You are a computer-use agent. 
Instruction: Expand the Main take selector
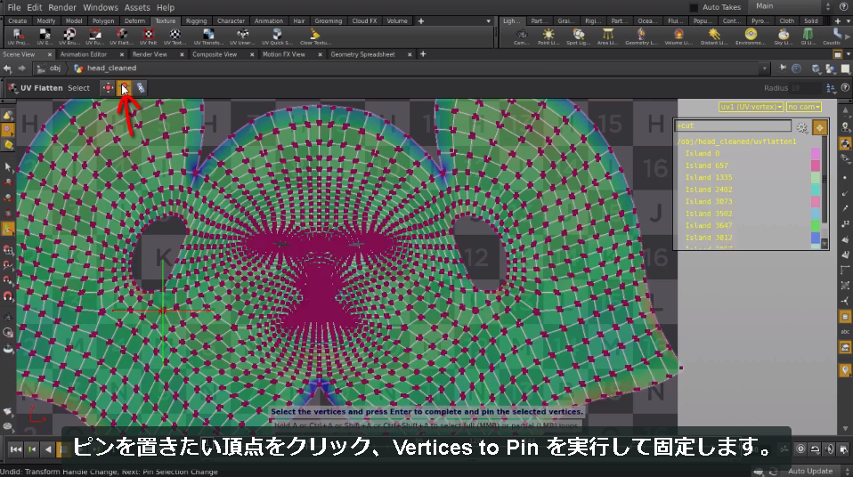(x=793, y=6)
